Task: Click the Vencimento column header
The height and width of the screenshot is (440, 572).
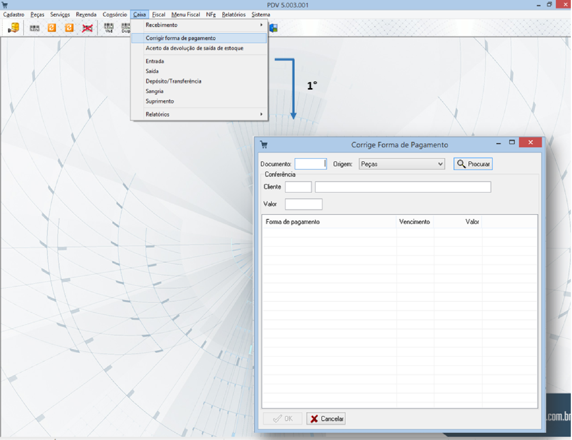Action: [414, 222]
